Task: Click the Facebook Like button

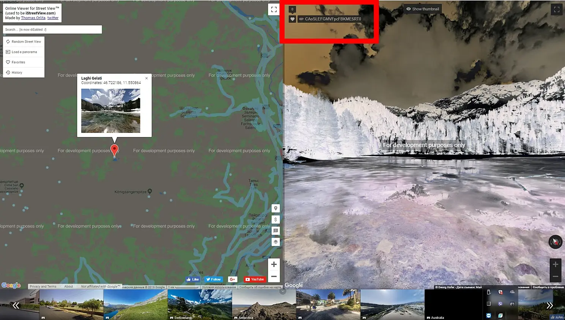Action: pos(193,279)
